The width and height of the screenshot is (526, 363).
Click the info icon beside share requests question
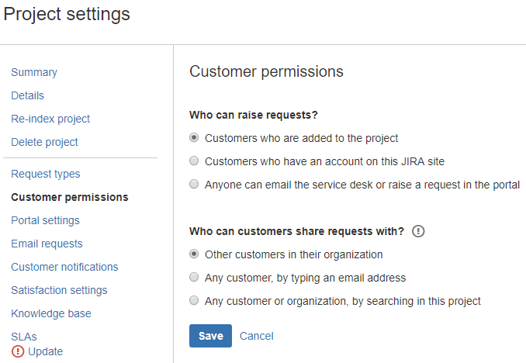coord(419,231)
